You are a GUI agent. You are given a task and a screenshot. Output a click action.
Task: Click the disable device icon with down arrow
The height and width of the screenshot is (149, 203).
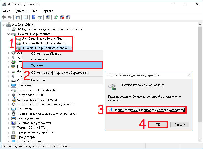(x=68, y=17)
